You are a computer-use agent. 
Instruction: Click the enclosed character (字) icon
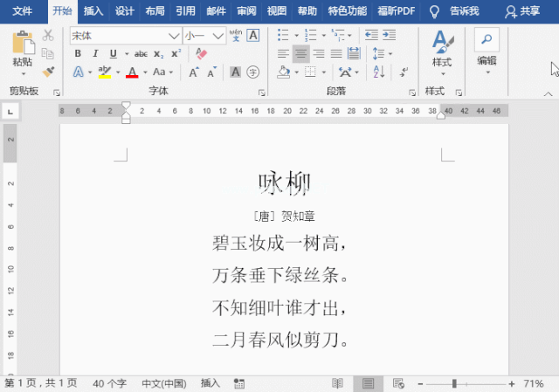point(253,72)
